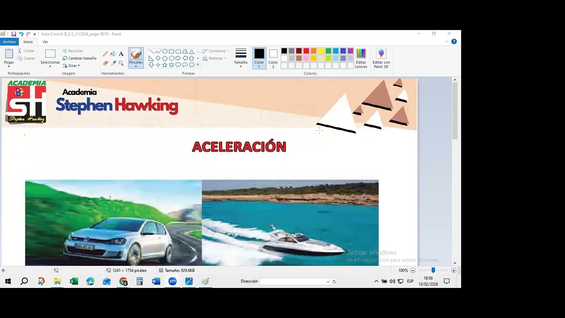Click the Dirección address input field

293,282
